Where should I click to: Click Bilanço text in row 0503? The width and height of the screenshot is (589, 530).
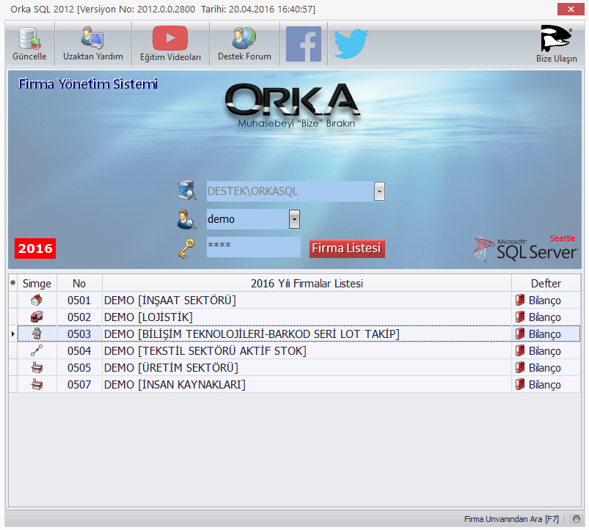pyautogui.click(x=545, y=334)
